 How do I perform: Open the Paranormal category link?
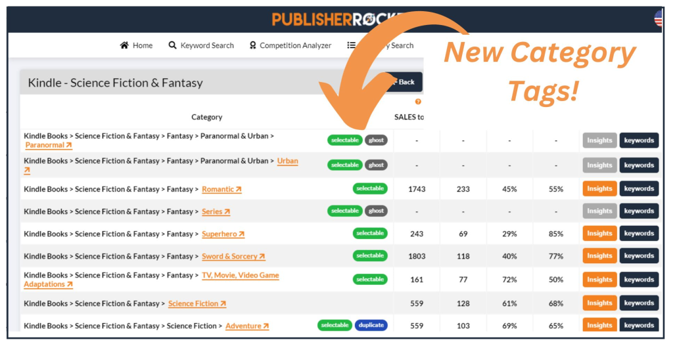pyautogui.click(x=49, y=145)
